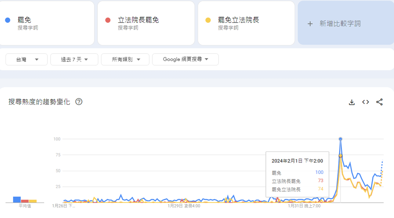Open the 過去 7 天 time range dropdown
The height and width of the screenshot is (218, 394).
pyautogui.click(x=75, y=59)
